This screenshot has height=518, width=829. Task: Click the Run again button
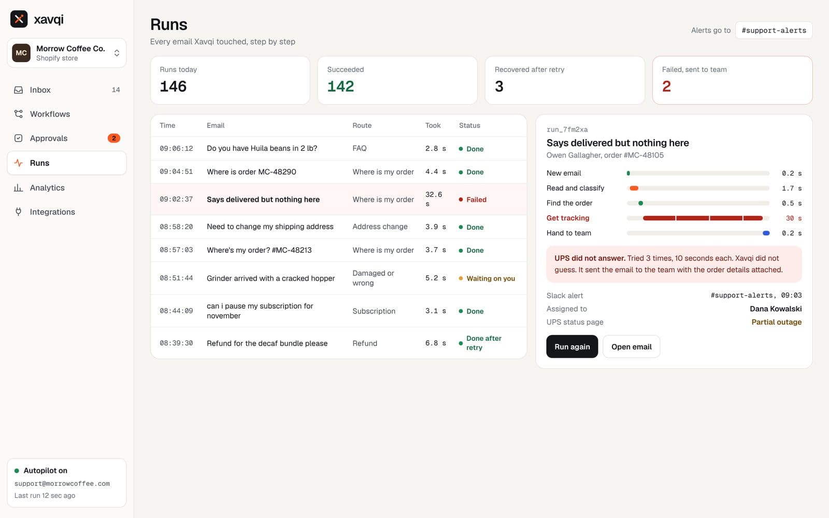pos(572,347)
